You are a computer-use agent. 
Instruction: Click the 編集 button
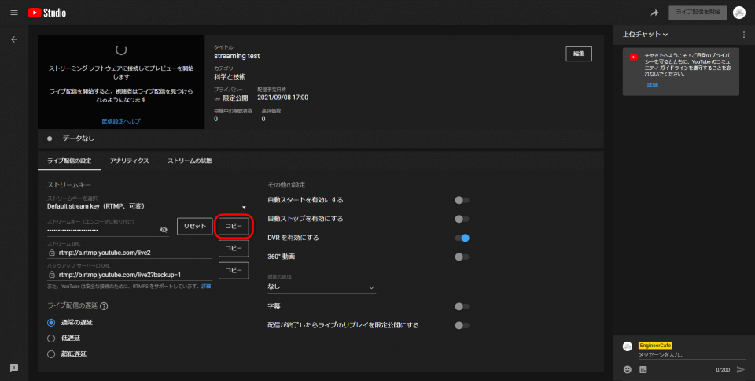(578, 54)
